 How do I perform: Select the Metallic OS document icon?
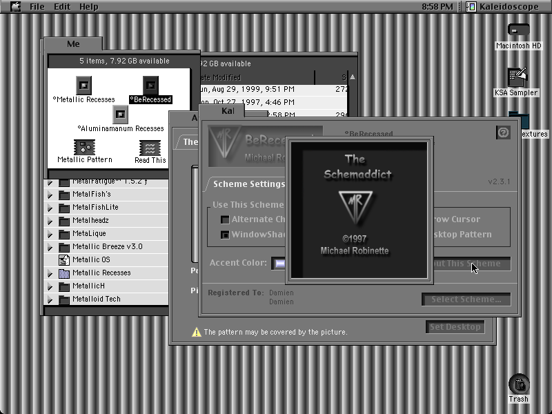[63, 260]
